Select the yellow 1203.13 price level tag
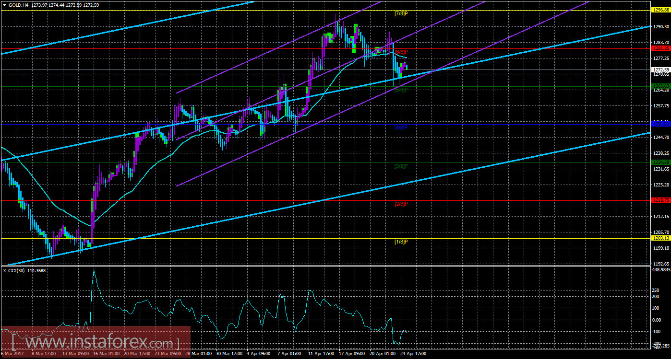This screenshot has height=359, width=671. (660, 238)
